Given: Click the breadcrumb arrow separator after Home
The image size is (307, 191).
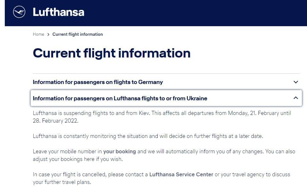Looking at the screenshot, I should coord(48,34).
